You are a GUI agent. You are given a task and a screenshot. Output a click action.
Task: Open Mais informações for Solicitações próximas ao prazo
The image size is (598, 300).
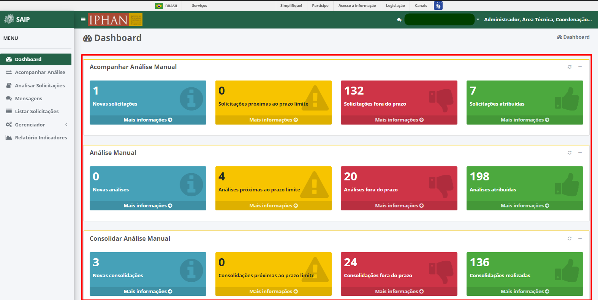tap(274, 120)
